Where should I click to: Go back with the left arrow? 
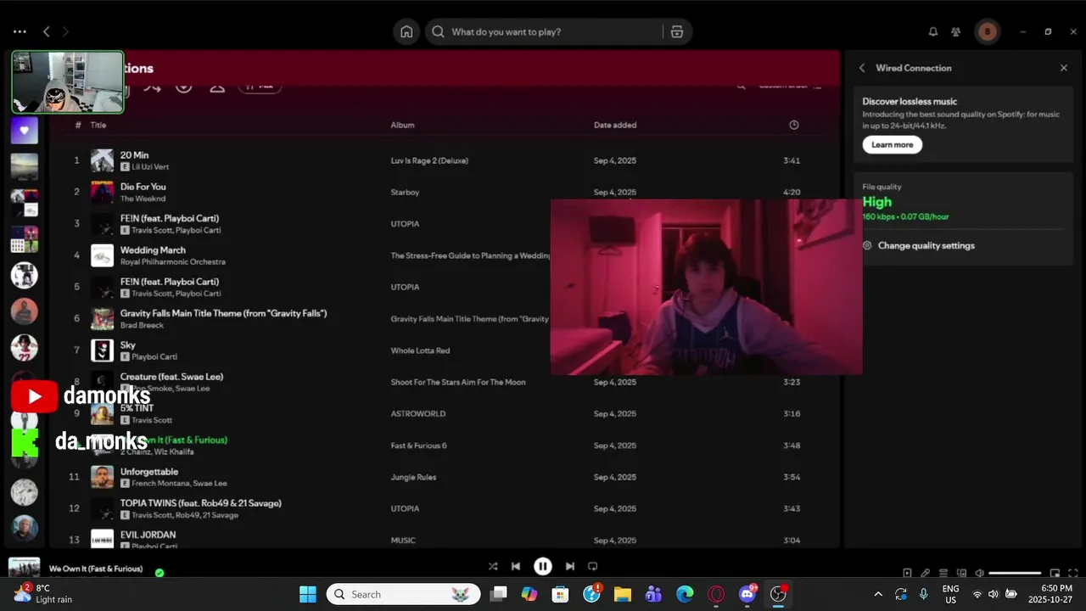(47, 31)
